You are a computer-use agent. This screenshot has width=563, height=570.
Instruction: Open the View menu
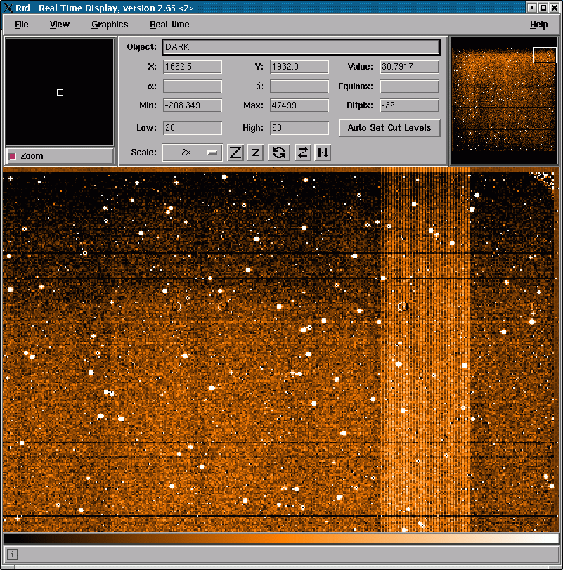pos(60,25)
